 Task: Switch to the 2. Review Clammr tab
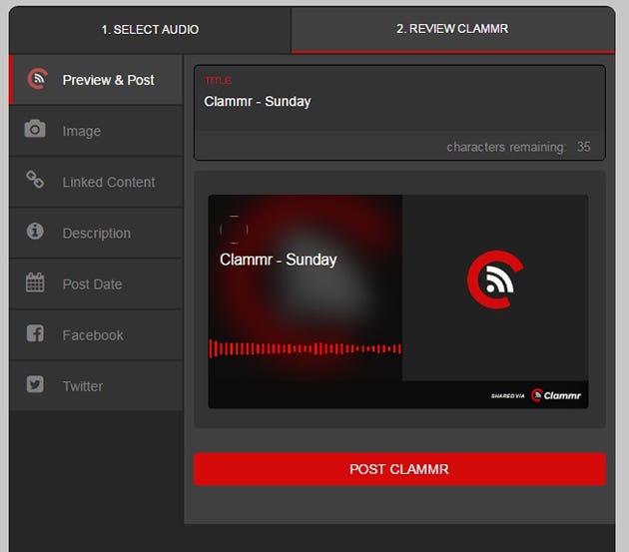tap(452, 29)
